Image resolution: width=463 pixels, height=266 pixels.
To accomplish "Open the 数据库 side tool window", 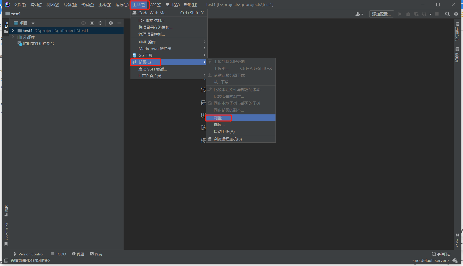I will tap(457, 55).
